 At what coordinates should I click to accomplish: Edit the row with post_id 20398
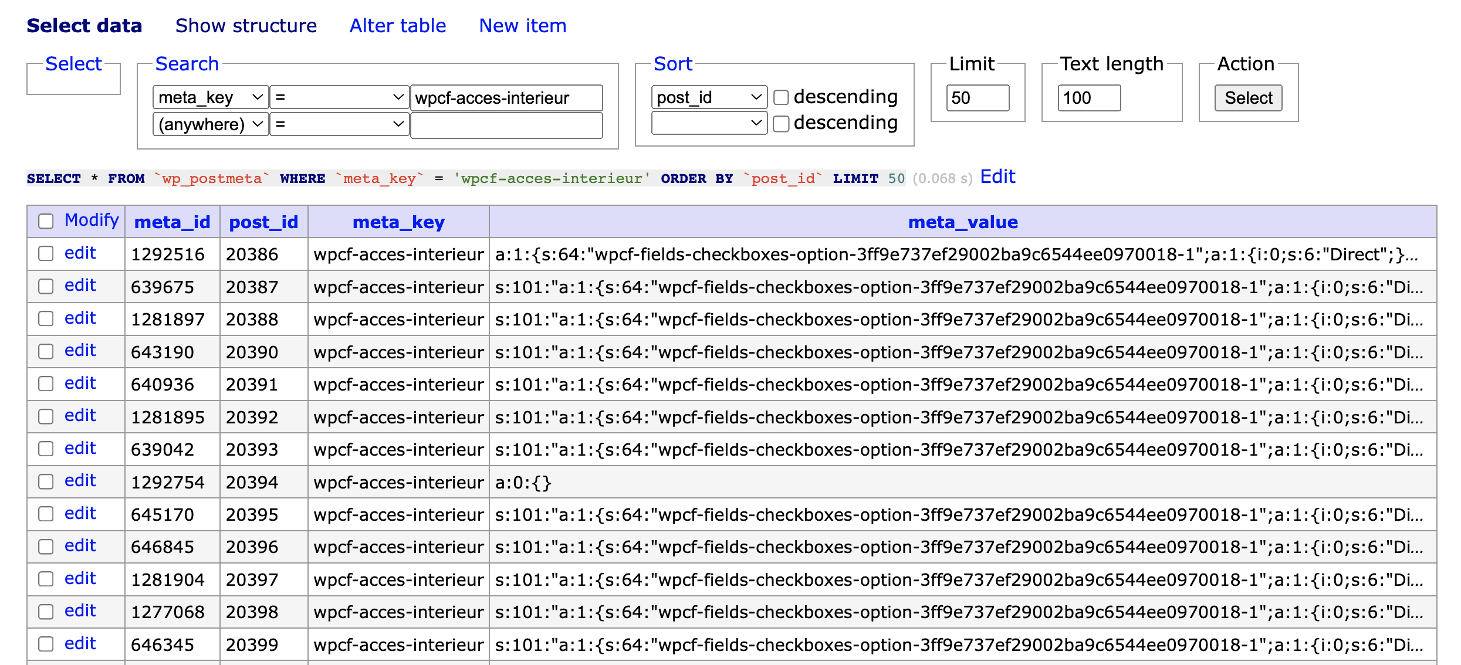click(80, 610)
